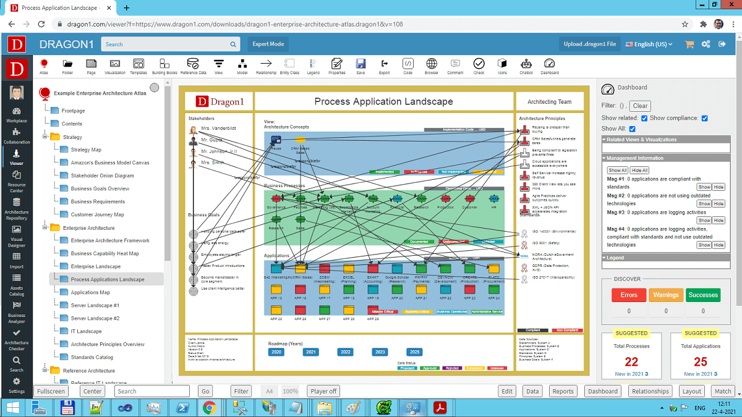The width and height of the screenshot is (742, 417).
Task: Hide message Msg #1
Action: click(x=719, y=187)
